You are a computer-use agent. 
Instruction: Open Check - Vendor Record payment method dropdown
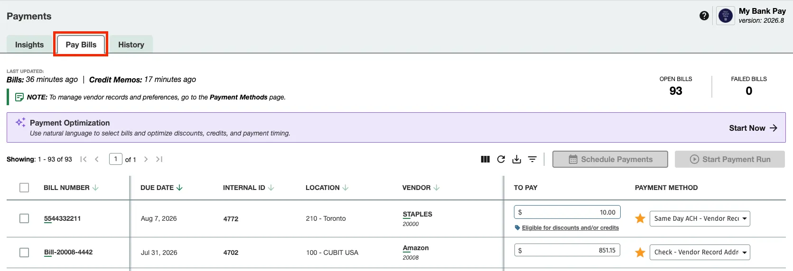[x=700, y=252]
